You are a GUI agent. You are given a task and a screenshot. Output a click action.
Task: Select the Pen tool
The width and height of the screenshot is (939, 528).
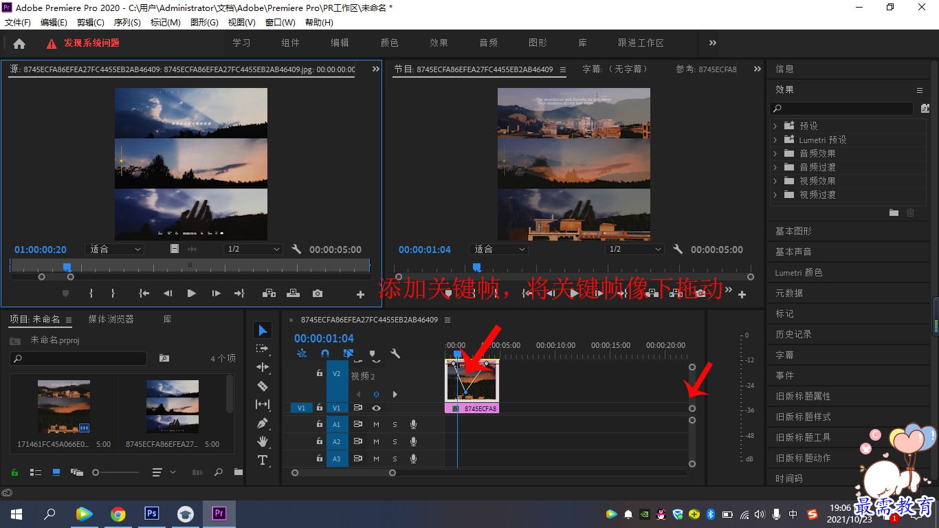[x=263, y=423]
